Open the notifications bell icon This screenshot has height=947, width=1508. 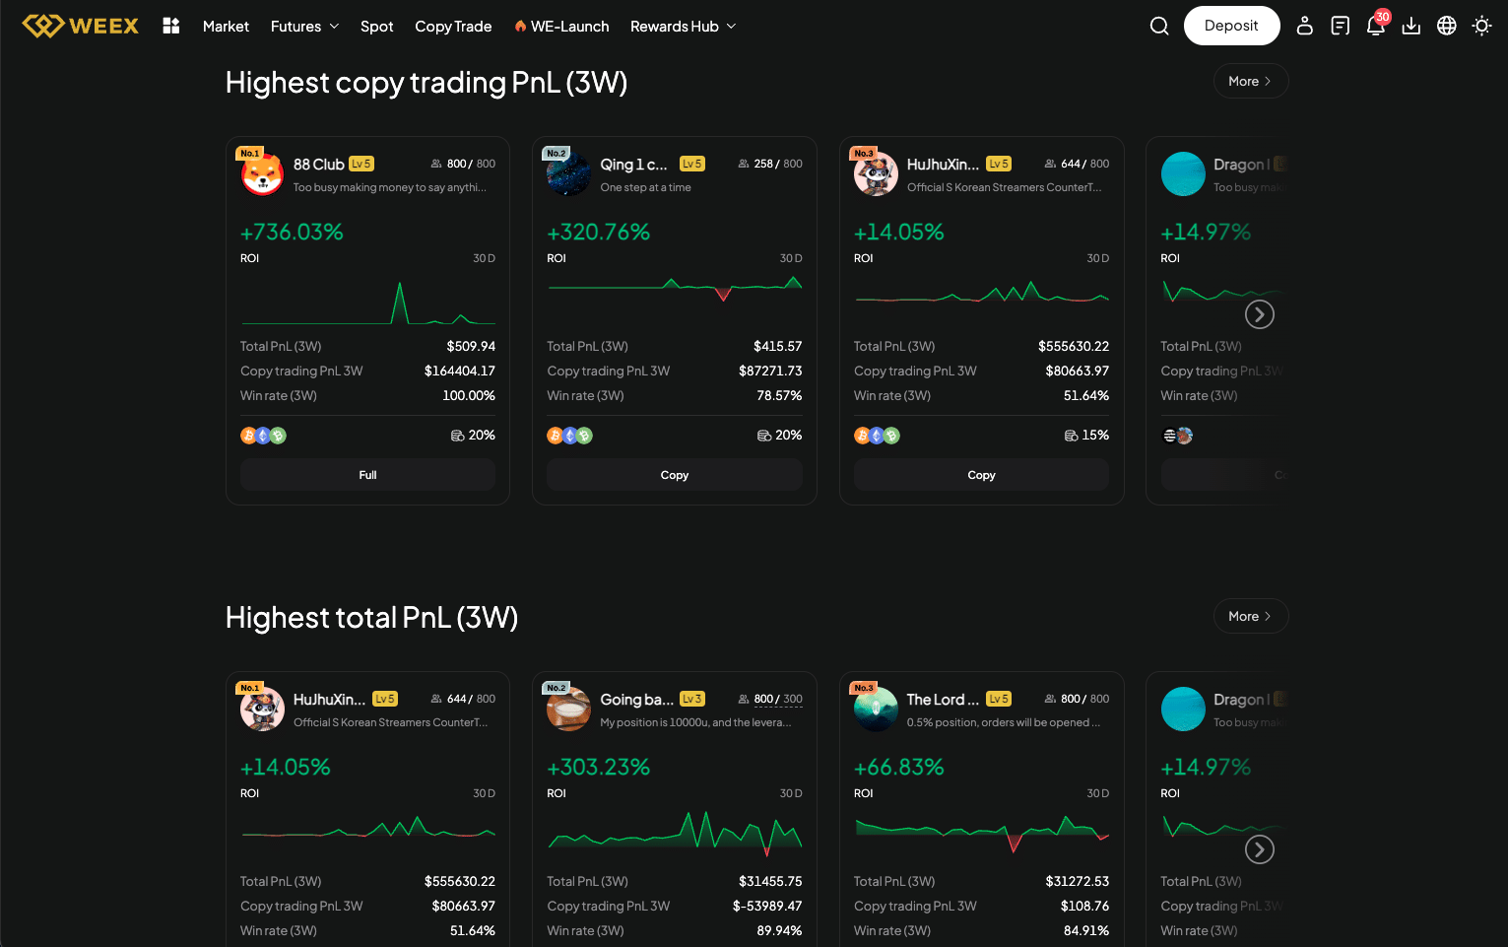click(x=1376, y=26)
